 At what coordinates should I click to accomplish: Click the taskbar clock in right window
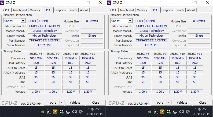pos(201,111)
